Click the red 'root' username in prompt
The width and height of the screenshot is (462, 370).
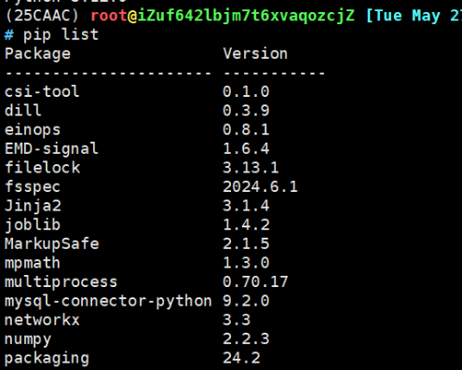(109, 16)
